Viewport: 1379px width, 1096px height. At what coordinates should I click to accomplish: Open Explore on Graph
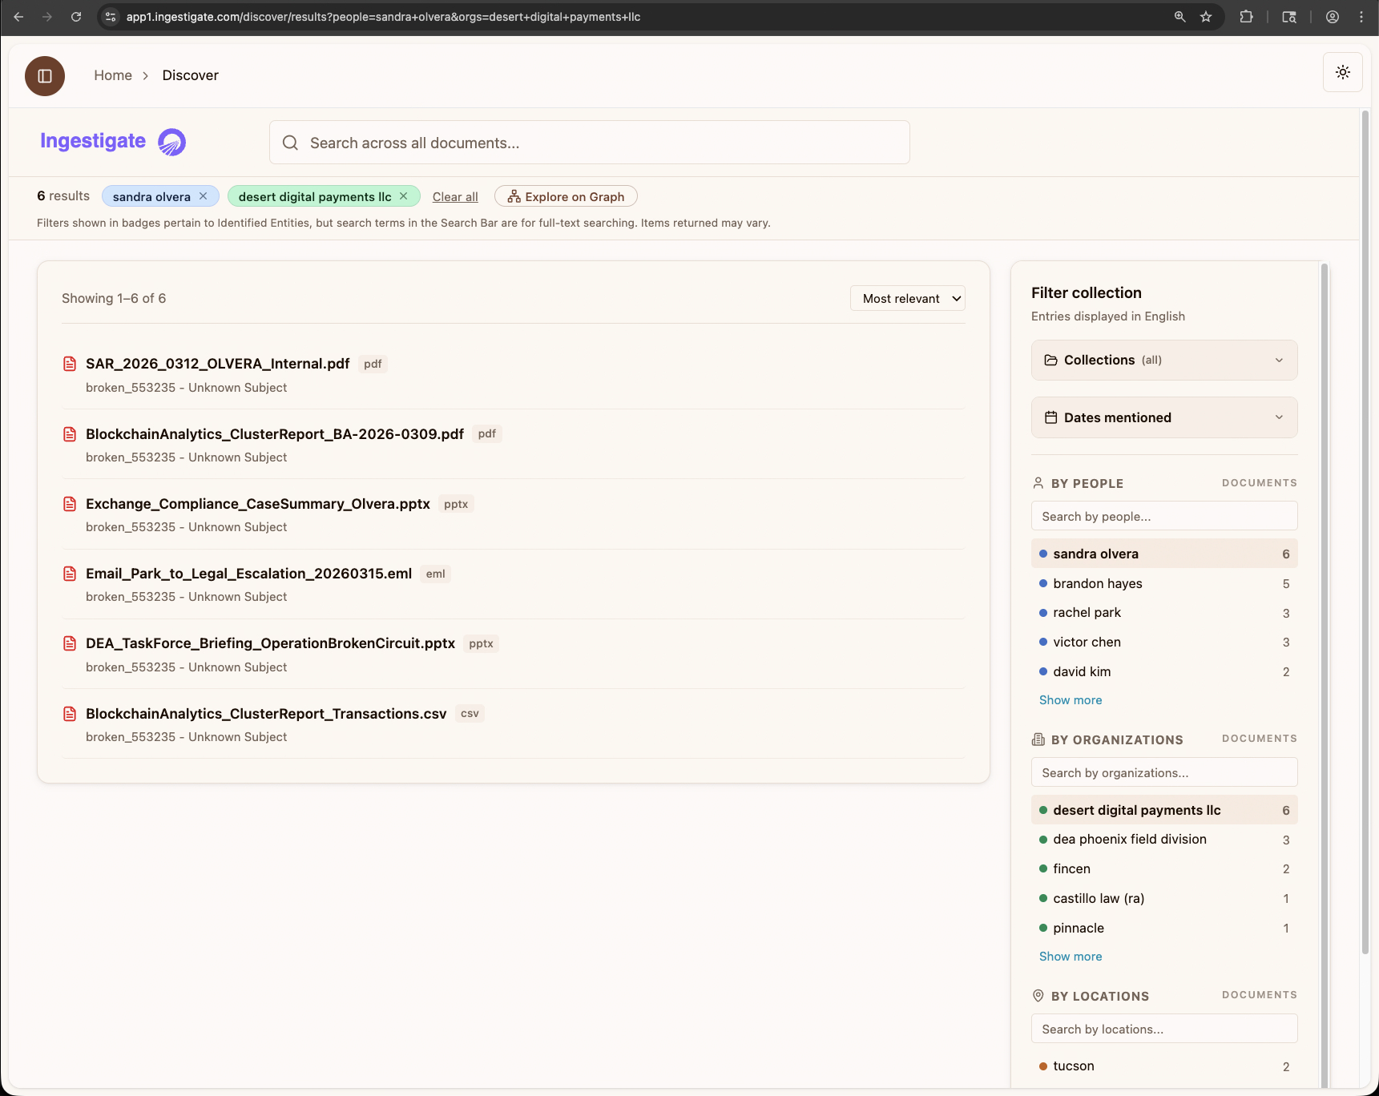pyautogui.click(x=566, y=196)
